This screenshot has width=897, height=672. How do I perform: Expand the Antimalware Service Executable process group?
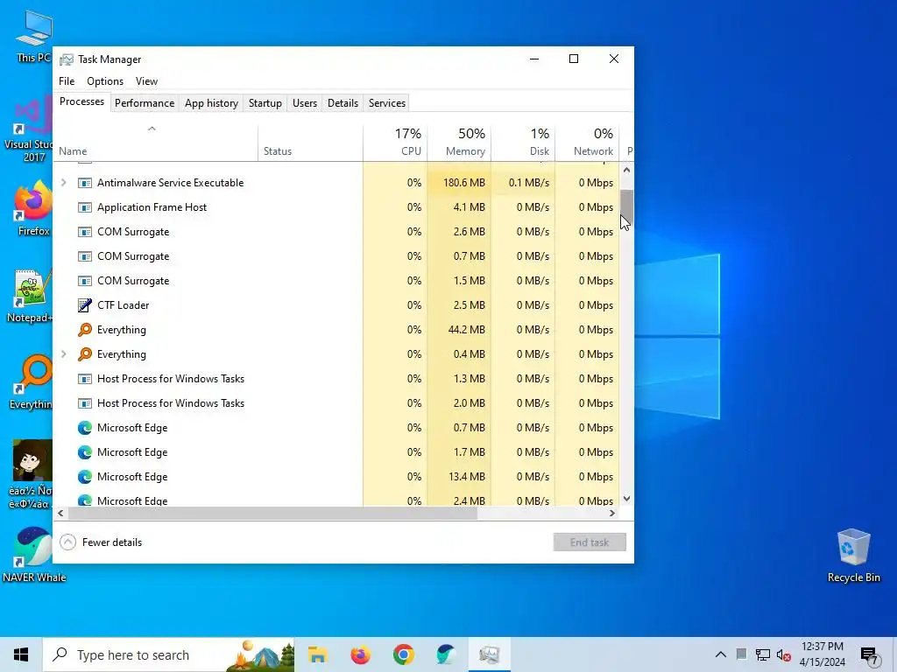[x=63, y=183]
